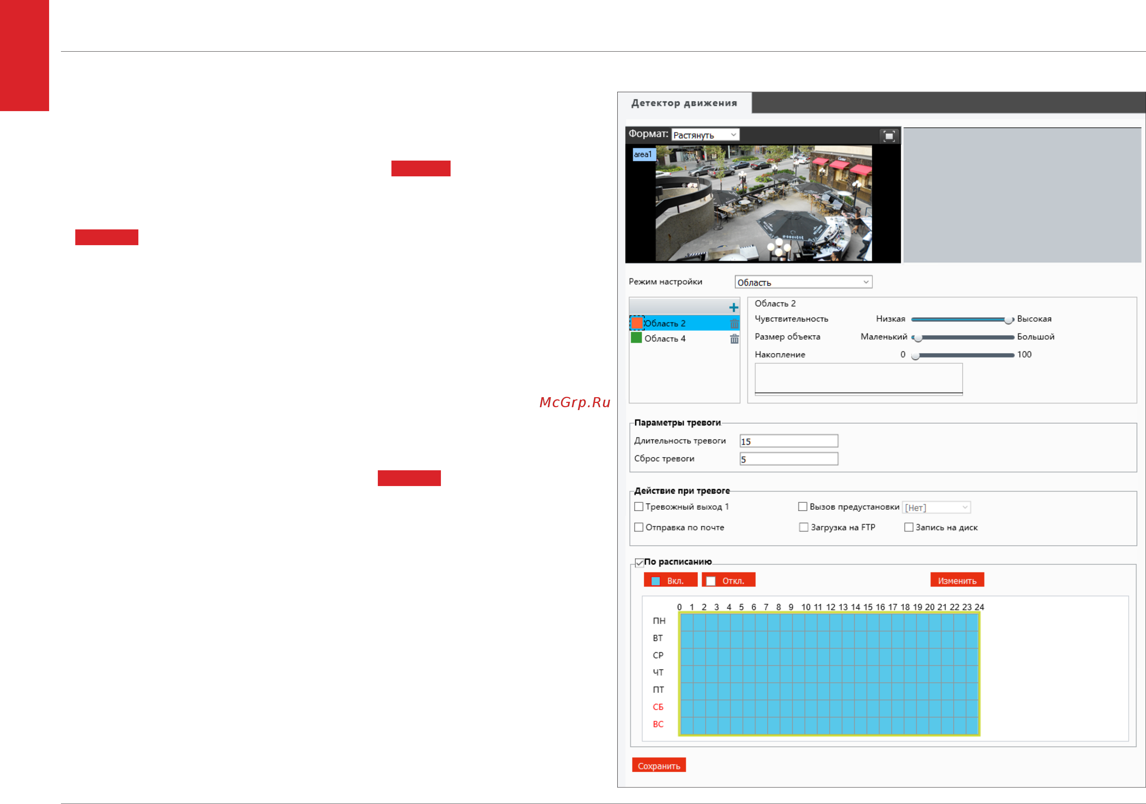The image size is (1146, 804).
Task: Click the Откл. schedule button
Action: click(728, 580)
